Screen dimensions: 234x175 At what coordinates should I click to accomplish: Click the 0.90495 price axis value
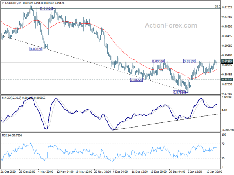(227, 36)
